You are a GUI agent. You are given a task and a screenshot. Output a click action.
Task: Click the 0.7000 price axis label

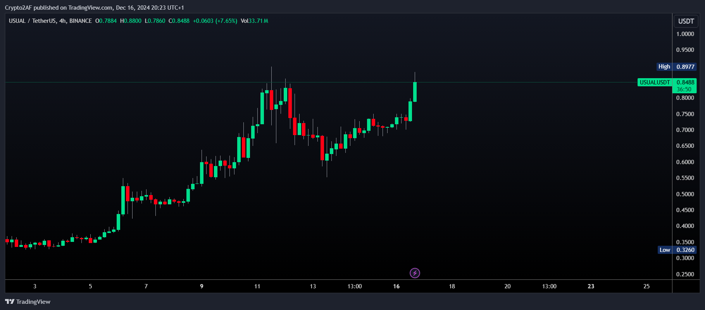(685, 130)
